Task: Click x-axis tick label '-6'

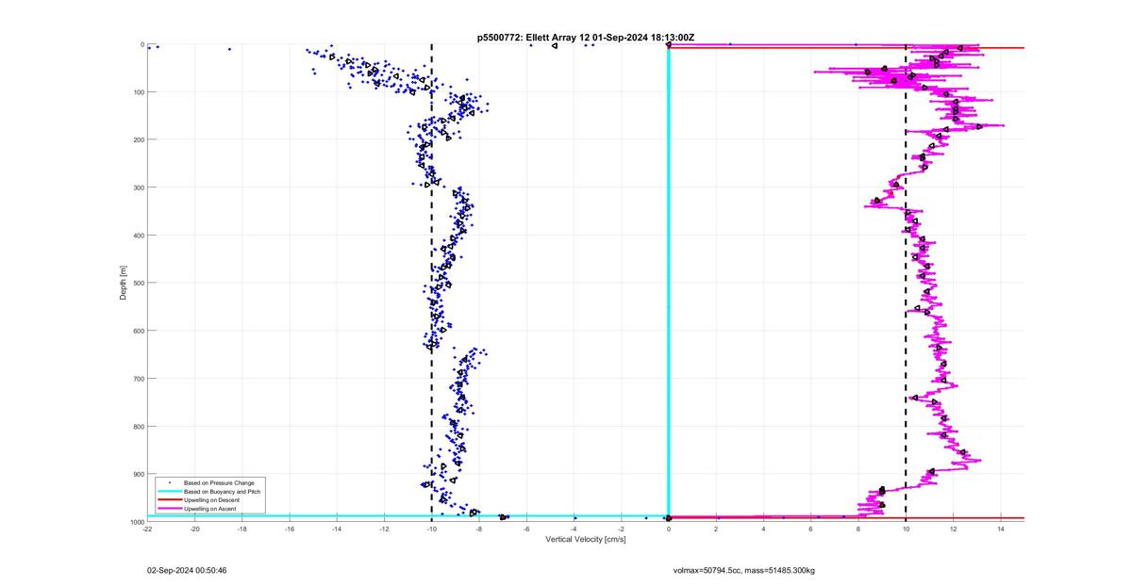Action: 526,529
